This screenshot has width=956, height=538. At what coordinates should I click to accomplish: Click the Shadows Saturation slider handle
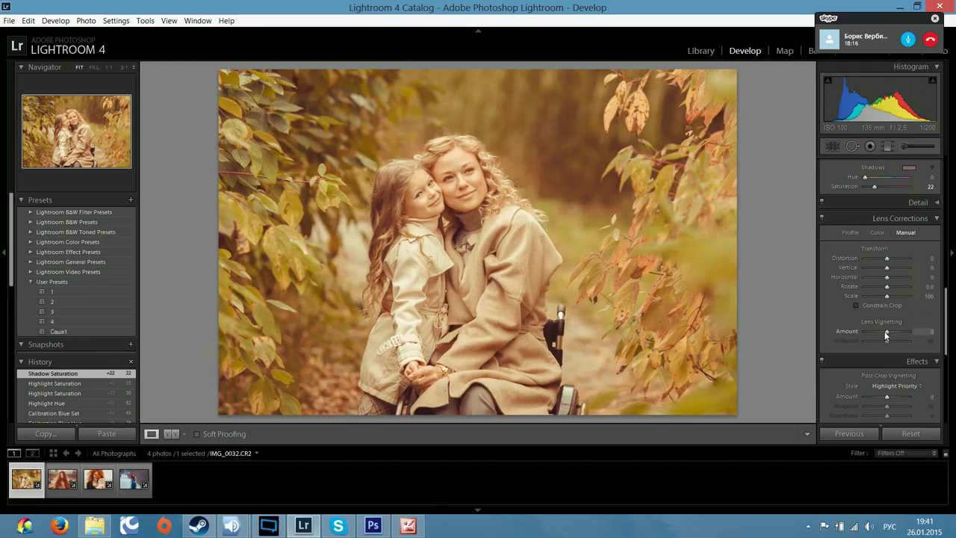point(875,187)
